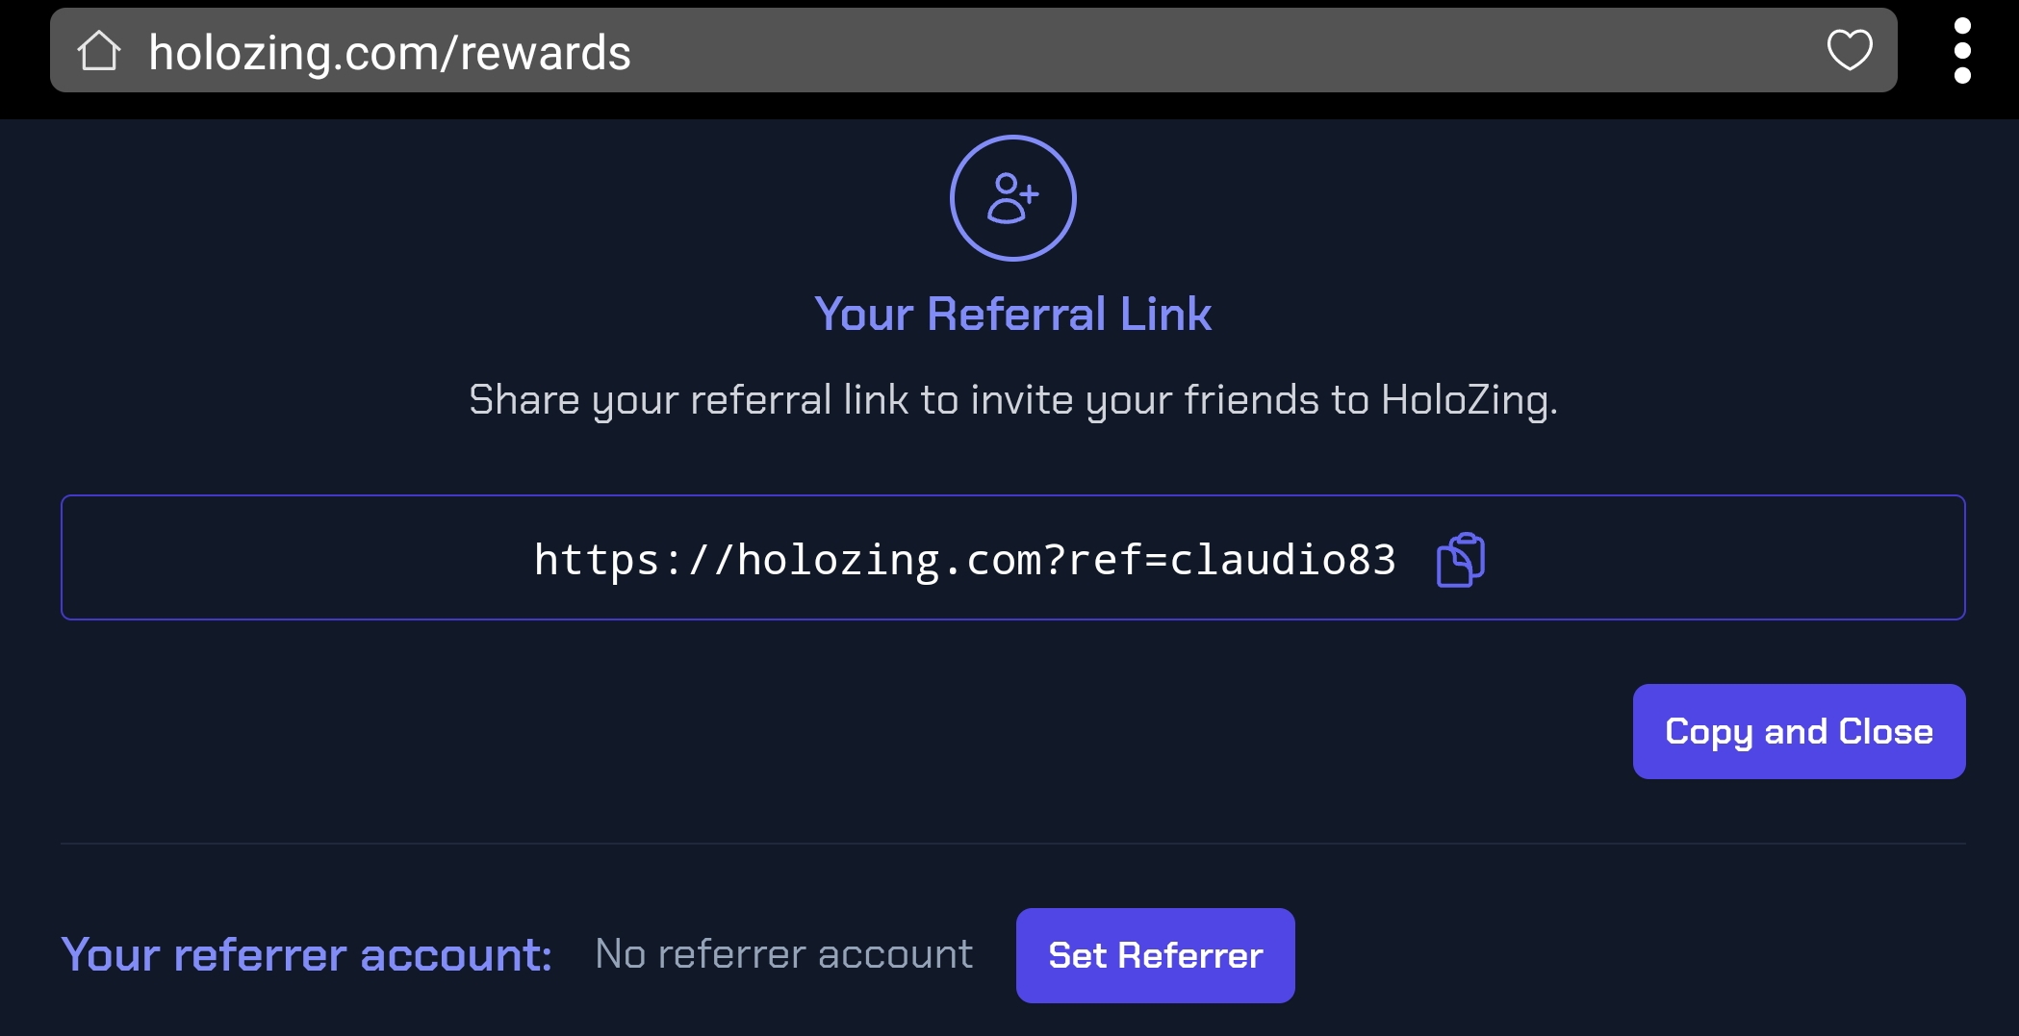The image size is (2019, 1036).
Task: Click the Copy and Close button
Action: 1799,731
